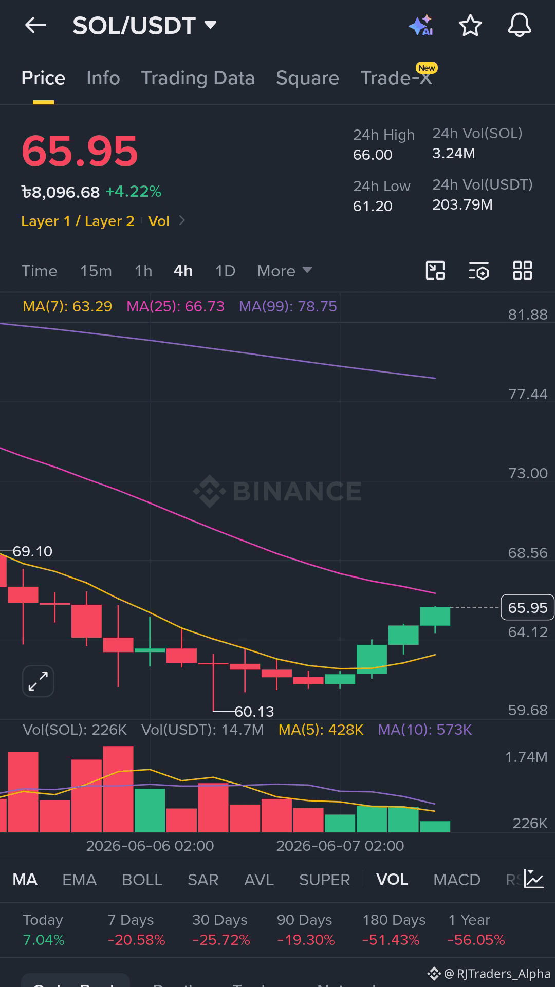Image resolution: width=555 pixels, height=987 pixels.
Task: Open chart settings list icon
Action: [x=479, y=270]
